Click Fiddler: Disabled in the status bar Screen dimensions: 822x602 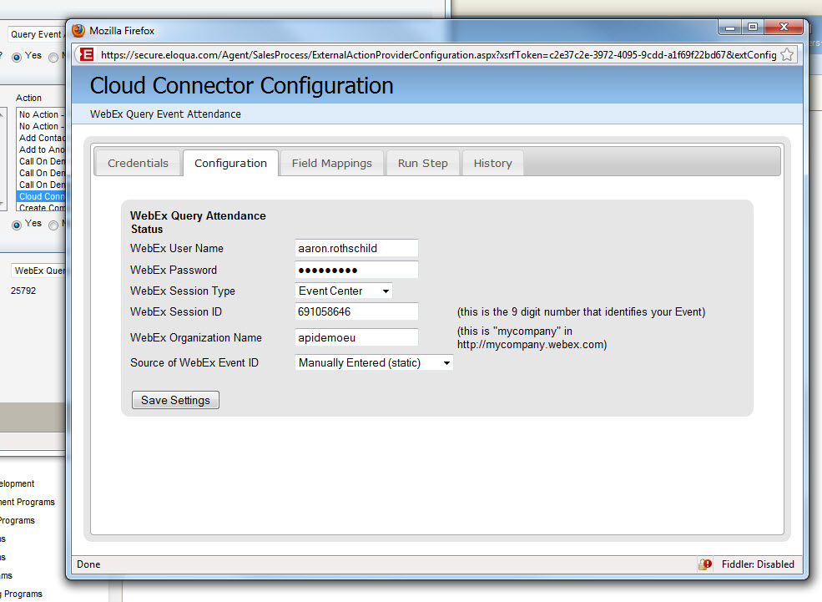(x=758, y=564)
